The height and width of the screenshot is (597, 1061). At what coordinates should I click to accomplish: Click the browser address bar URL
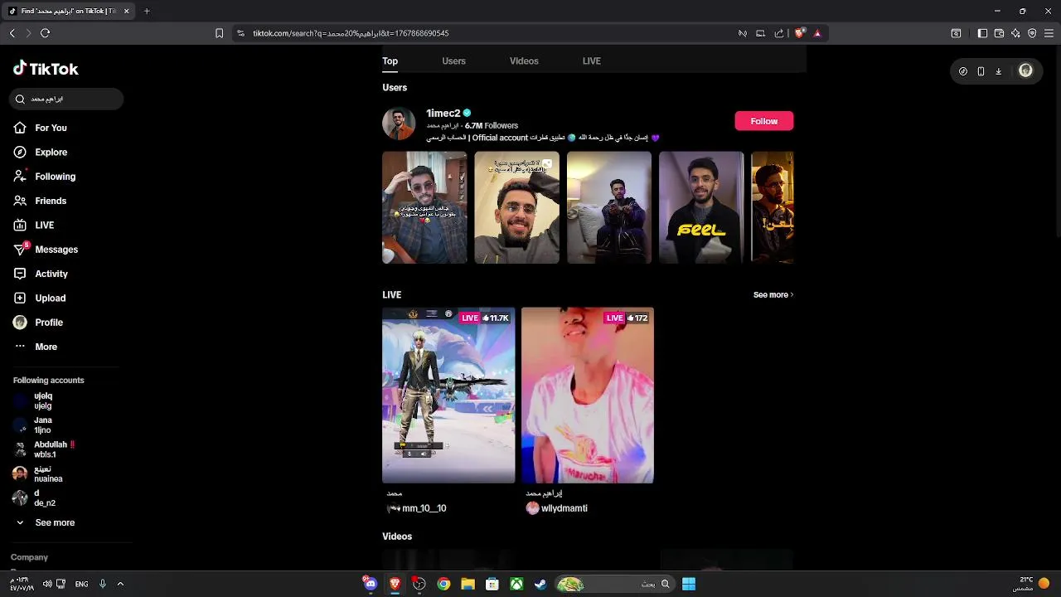(351, 33)
